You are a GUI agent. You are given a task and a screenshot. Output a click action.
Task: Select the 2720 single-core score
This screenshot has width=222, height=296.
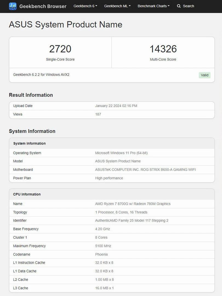60,49
